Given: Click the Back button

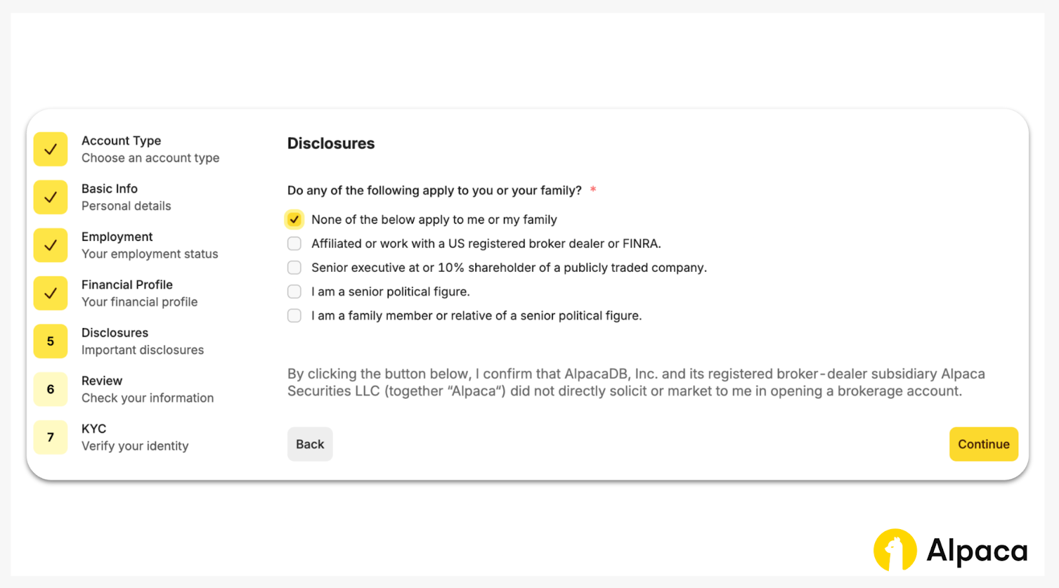Looking at the screenshot, I should [x=310, y=444].
